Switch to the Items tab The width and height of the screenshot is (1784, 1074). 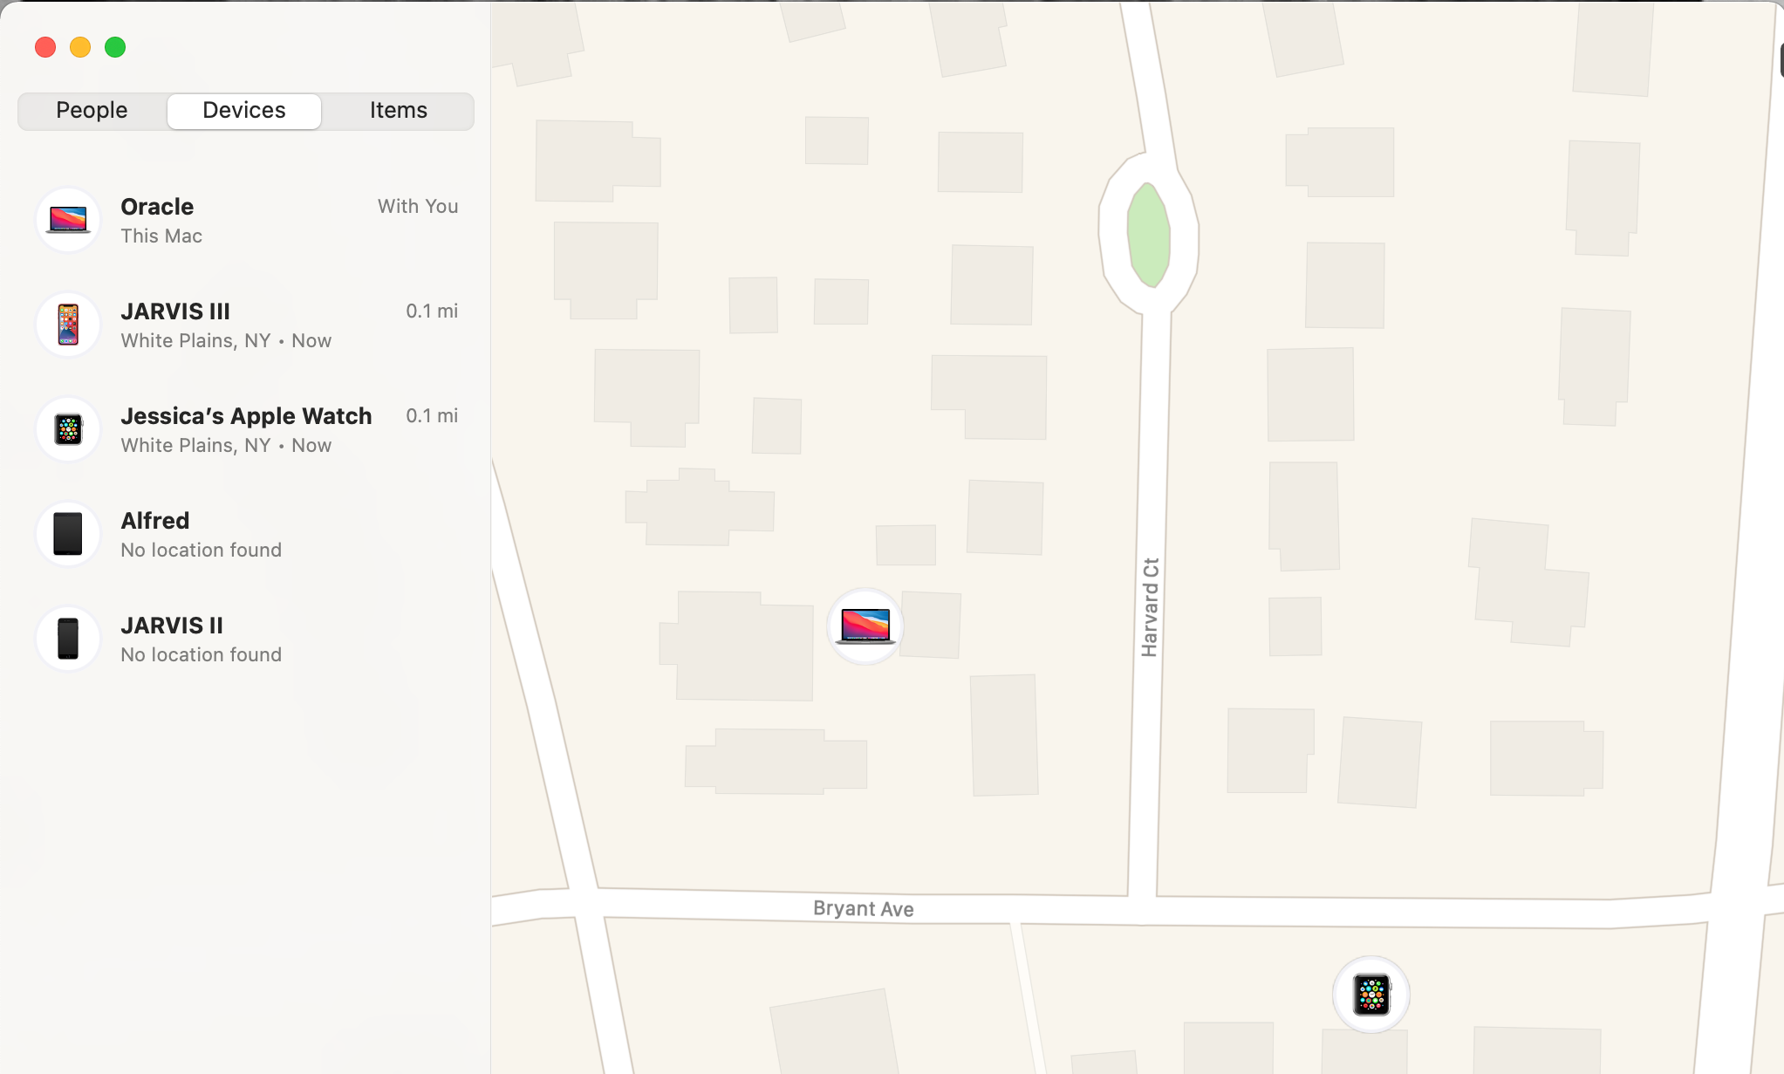click(x=398, y=110)
